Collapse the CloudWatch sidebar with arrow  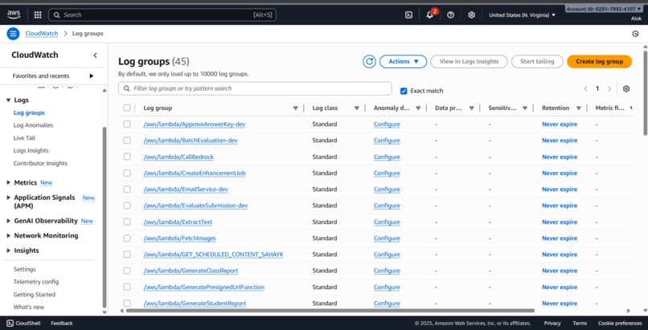click(x=95, y=55)
